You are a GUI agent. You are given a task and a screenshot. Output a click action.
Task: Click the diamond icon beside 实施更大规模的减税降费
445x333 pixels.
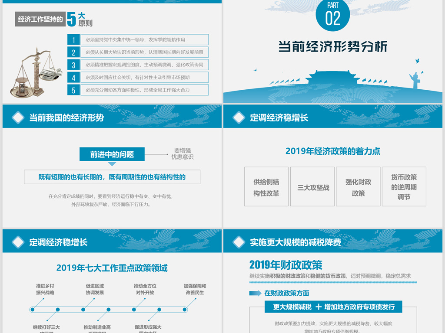coord(239,242)
